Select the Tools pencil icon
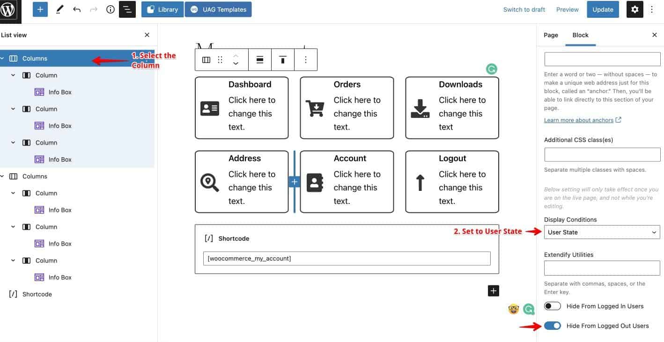The image size is (664, 342). click(x=59, y=9)
